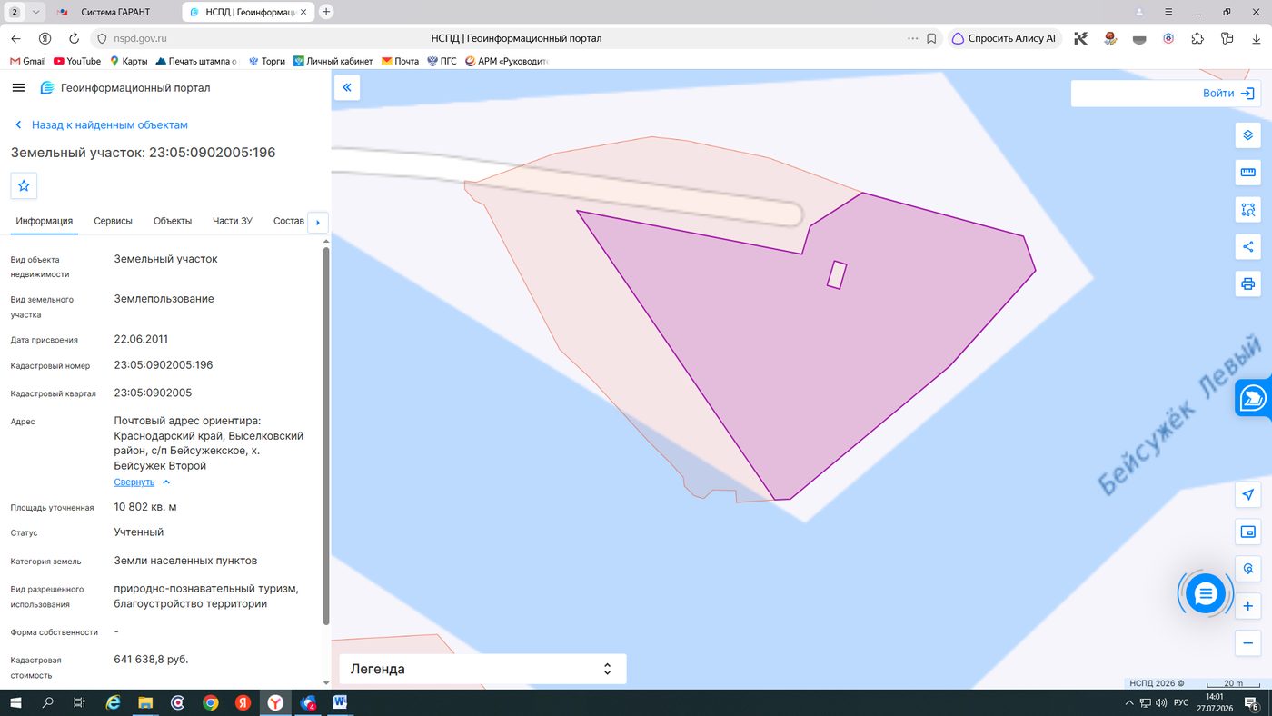This screenshot has height=716, width=1272.
Task: Print the map
Action: tap(1248, 283)
